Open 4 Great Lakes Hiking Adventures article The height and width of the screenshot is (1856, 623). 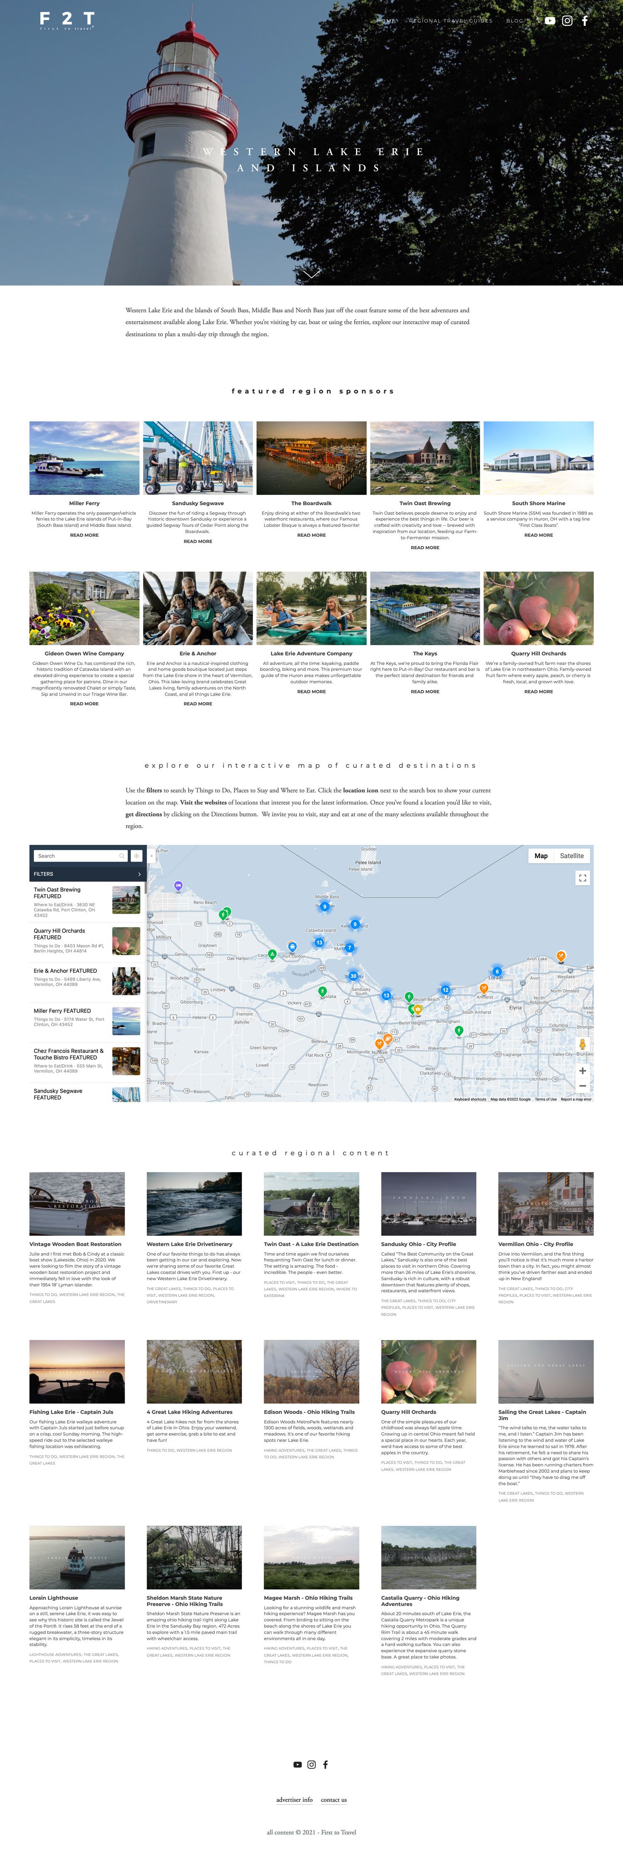pos(190,1412)
